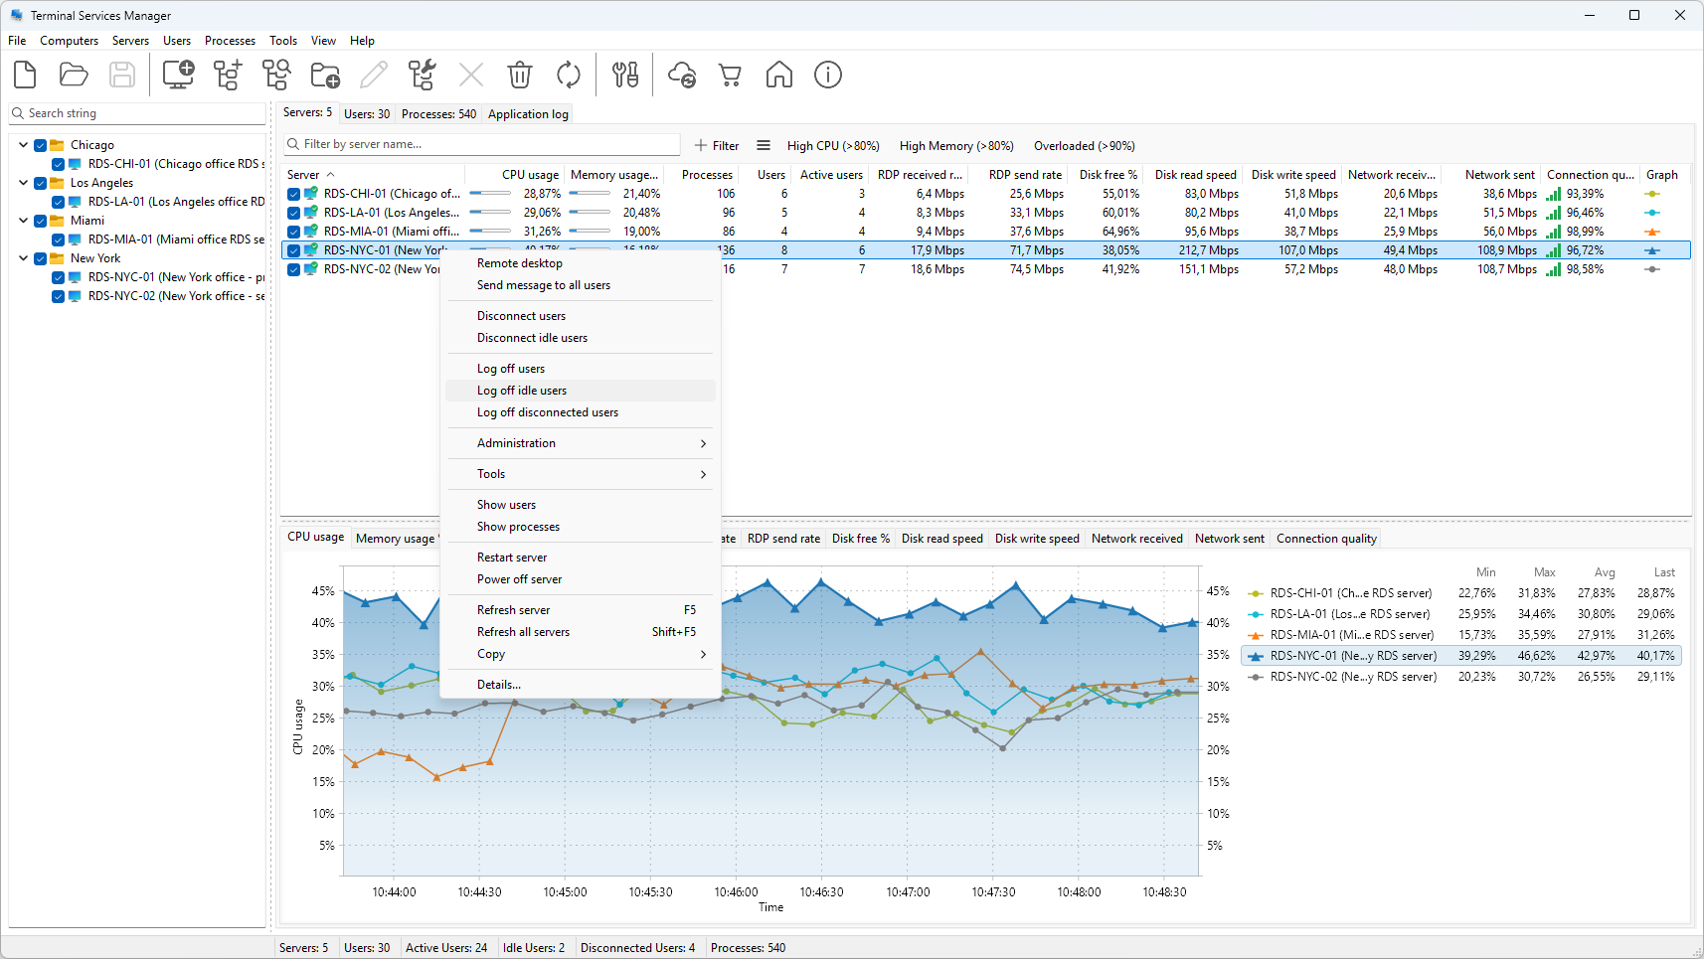Screen dimensions: 1704x959
Task: Click the hamburger icon beside Filter
Action: pyautogui.click(x=764, y=145)
